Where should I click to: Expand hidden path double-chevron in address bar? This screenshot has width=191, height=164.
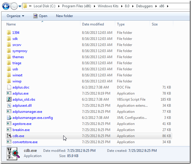30,6
